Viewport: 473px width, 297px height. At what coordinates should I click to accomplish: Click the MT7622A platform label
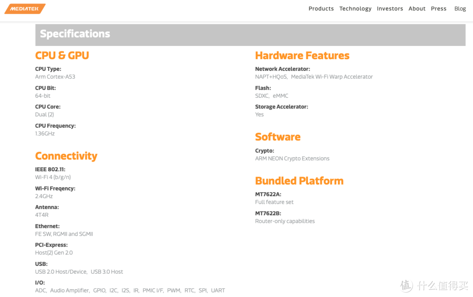click(268, 194)
